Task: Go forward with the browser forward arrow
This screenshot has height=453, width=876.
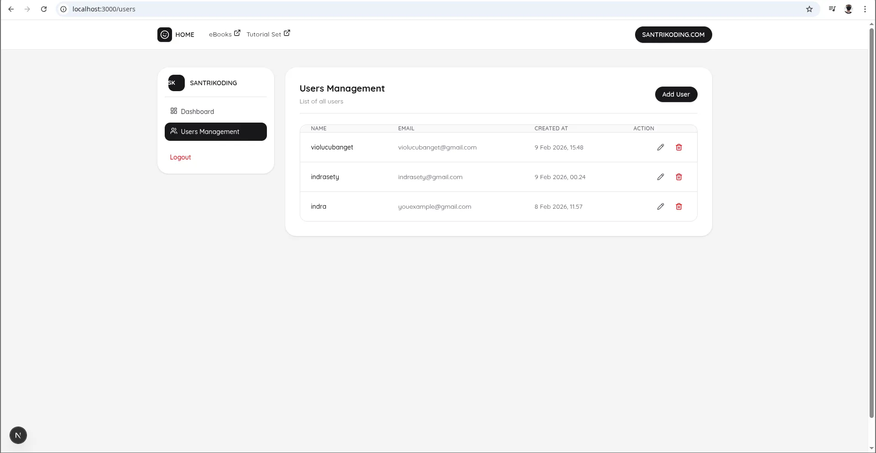Action: coord(27,9)
